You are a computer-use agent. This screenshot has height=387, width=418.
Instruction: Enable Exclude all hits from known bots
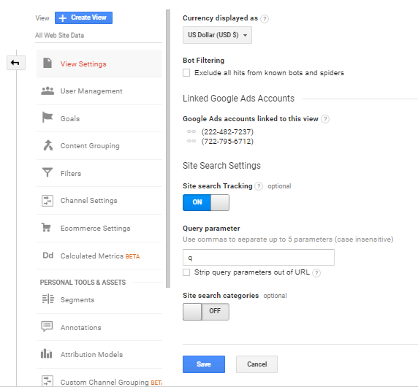coord(186,73)
